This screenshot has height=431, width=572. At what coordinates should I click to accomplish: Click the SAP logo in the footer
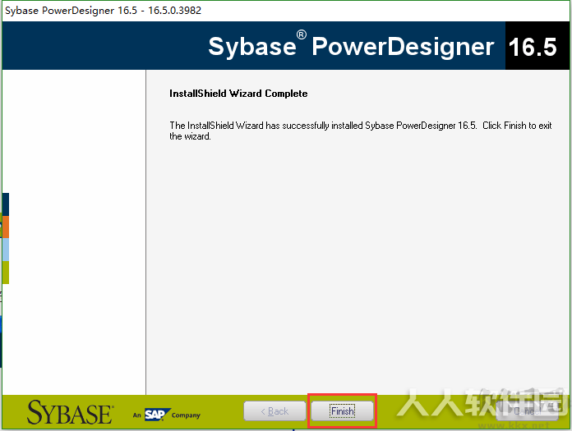[157, 415]
